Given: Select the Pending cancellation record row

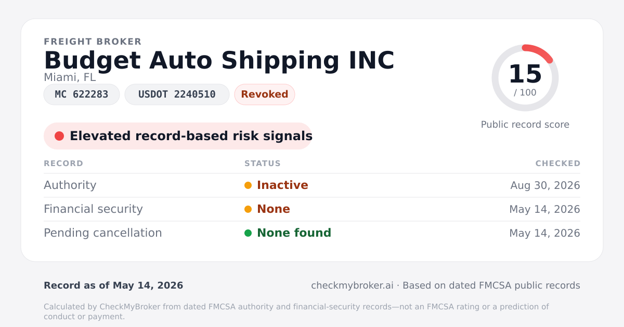Looking at the screenshot, I should point(312,233).
